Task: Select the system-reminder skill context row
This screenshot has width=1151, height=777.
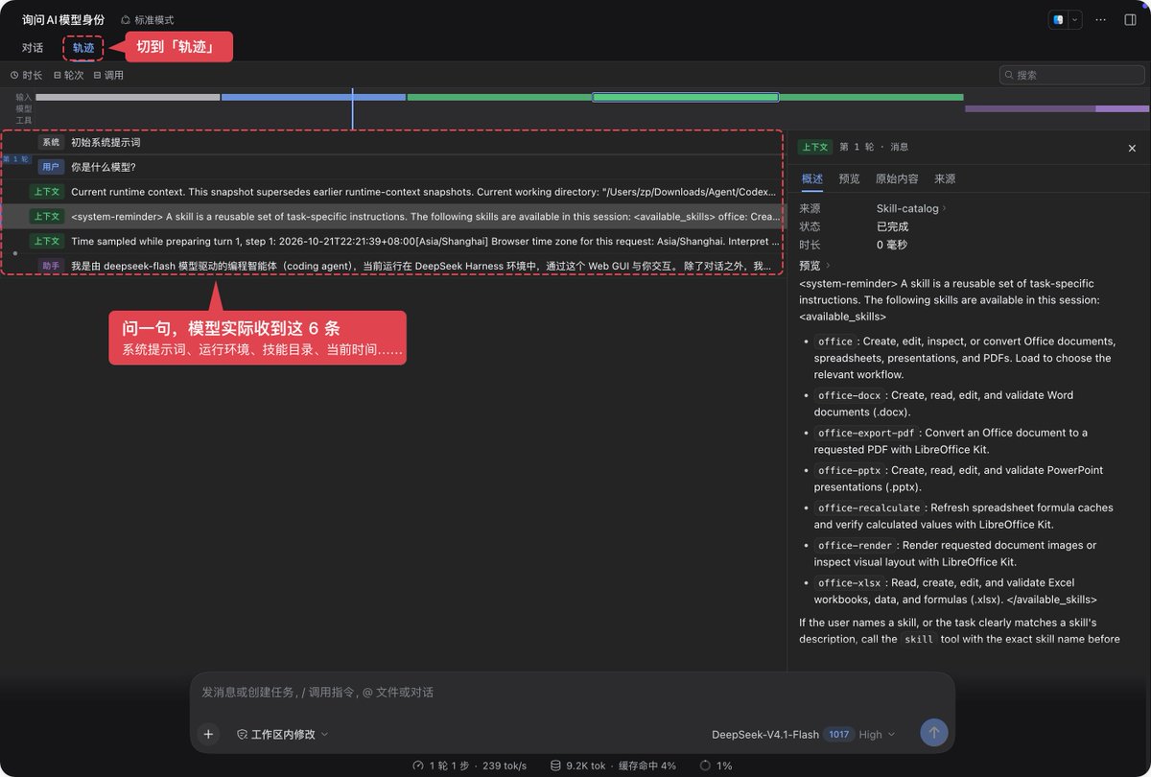Action: pyautogui.click(x=392, y=217)
